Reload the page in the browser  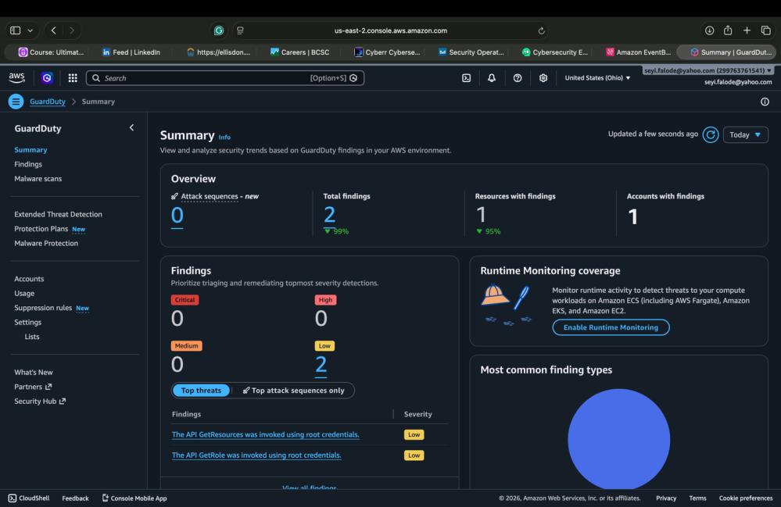[542, 30]
